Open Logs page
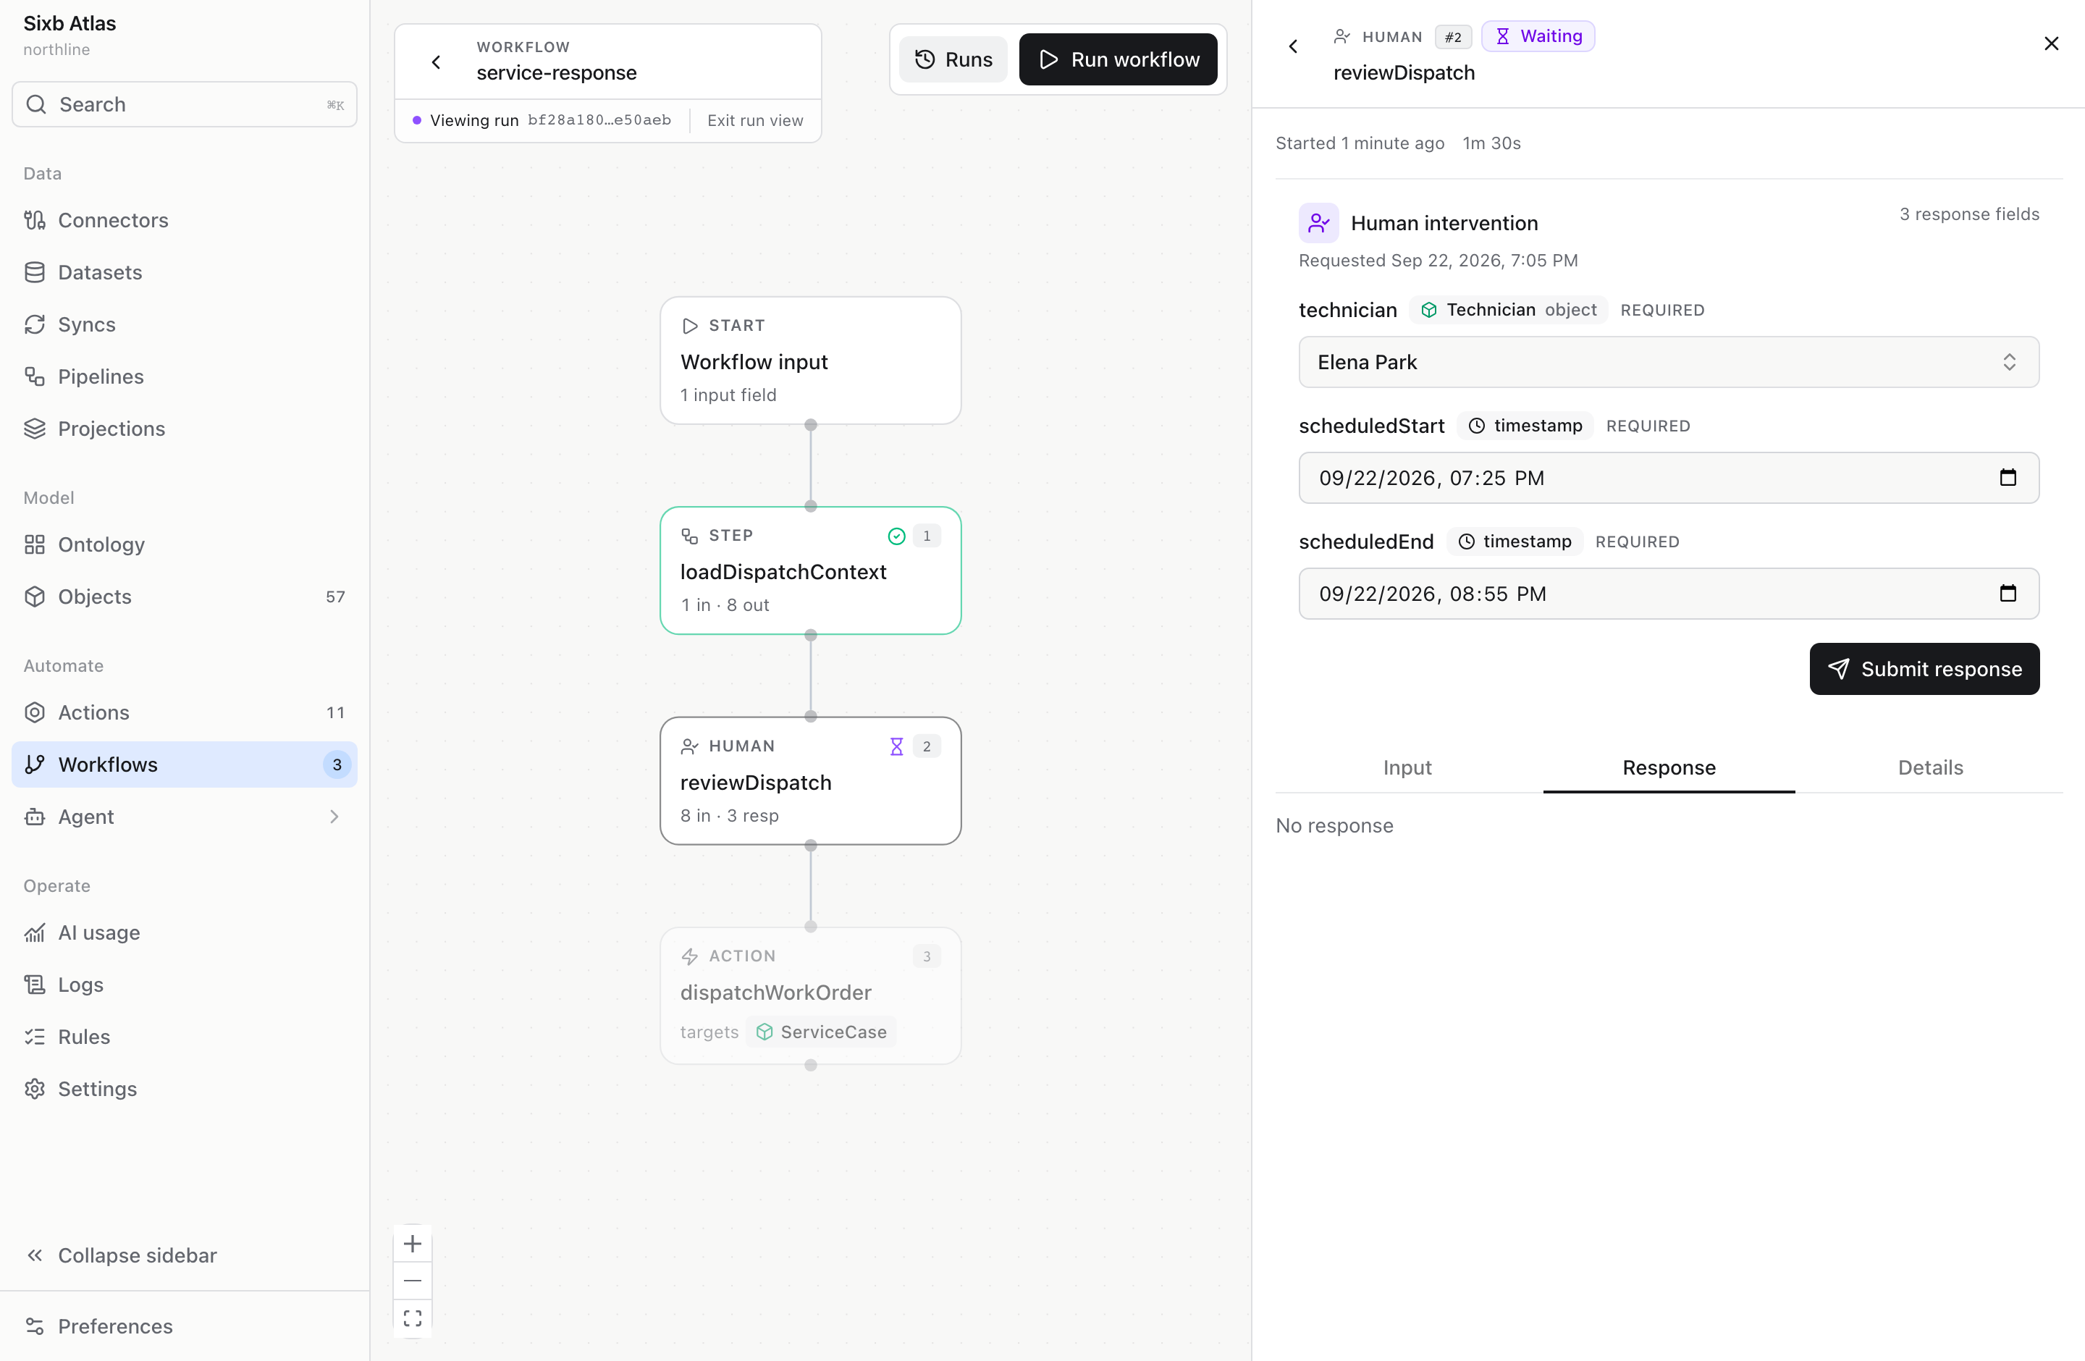Screen dimensions: 2085x1361 184,985
